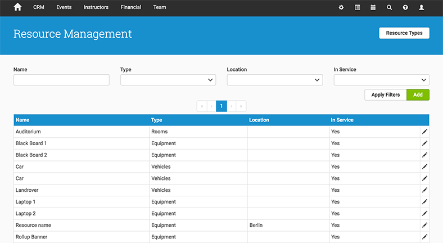The height and width of the screenshot is (243, 443).
Task: Edit Laptop 1 via pencil icon
Action: [x=424, y=202]
